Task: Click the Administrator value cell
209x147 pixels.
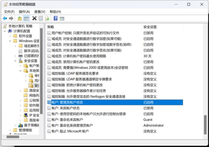Action: [153, 125]
